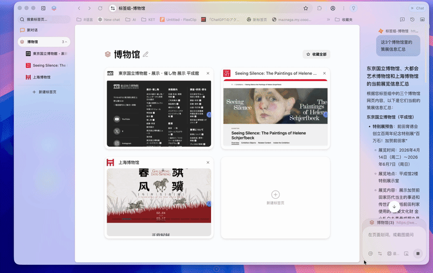Click the stacked layers tab-group icon
Viewport: 433px width, 273px height.
[x=54, y=8]
